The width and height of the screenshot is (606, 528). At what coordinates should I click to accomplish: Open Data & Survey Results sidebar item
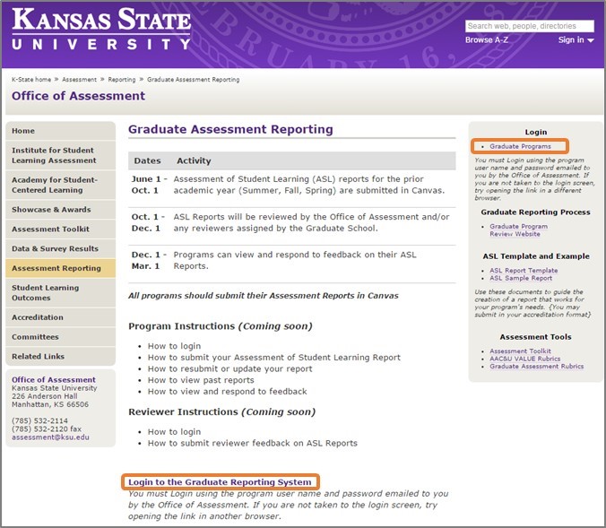coord(61,248)
